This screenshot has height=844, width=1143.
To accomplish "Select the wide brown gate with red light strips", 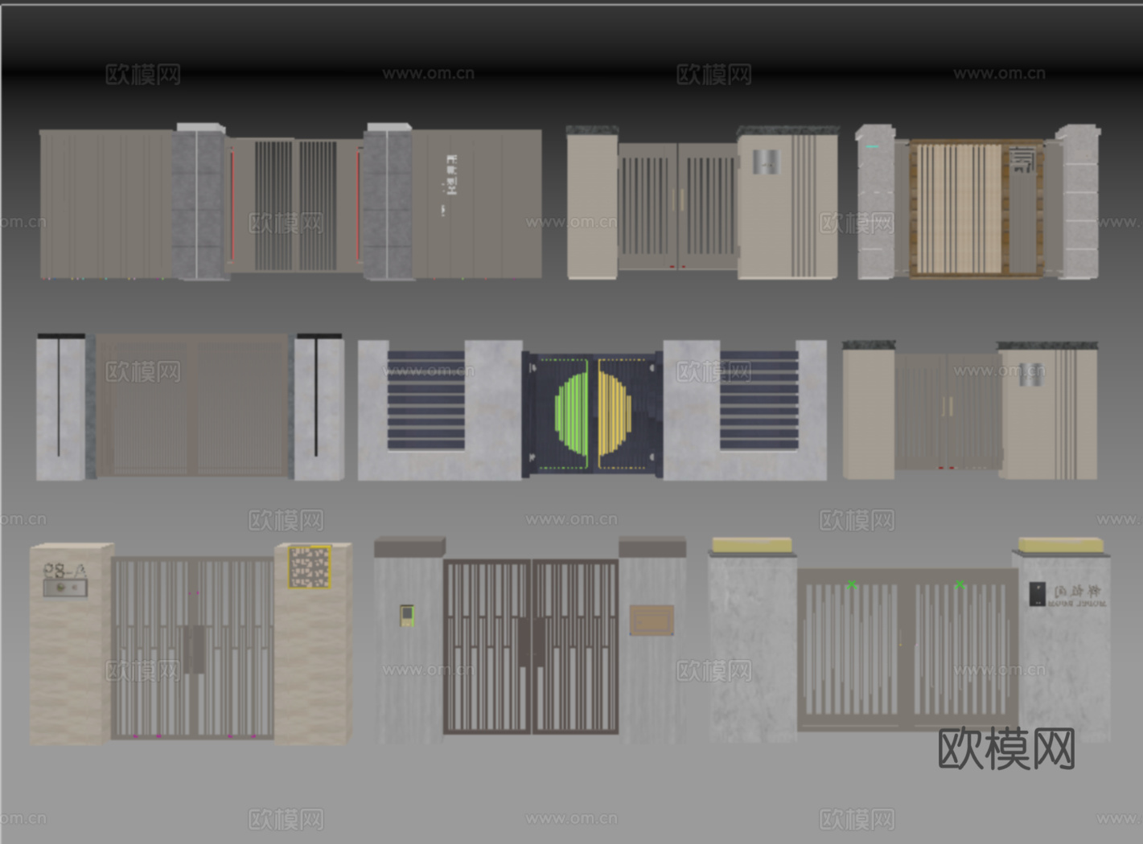I will 290,202.
